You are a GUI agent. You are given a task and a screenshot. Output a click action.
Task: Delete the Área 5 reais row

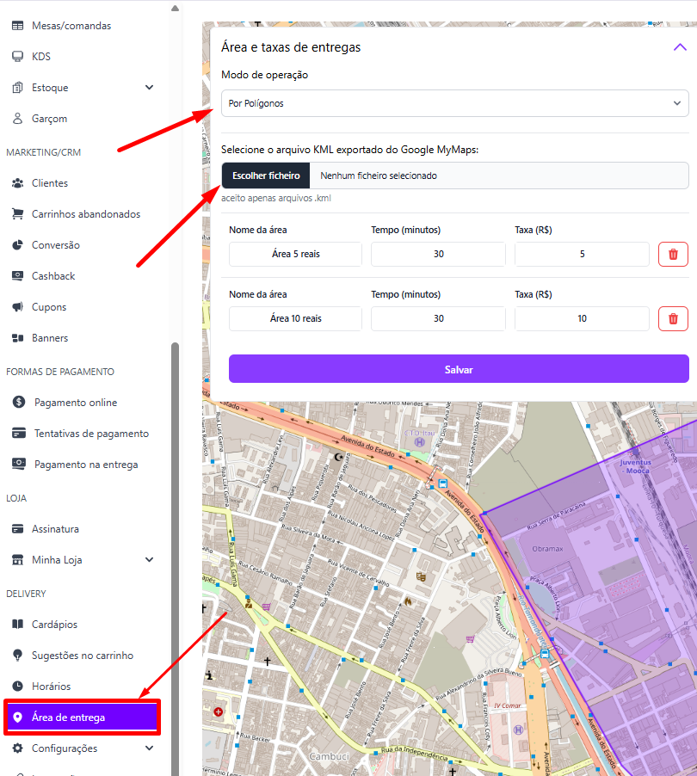point(673,255)
